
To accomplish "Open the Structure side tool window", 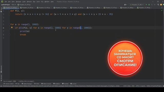I will coord(1,78).
